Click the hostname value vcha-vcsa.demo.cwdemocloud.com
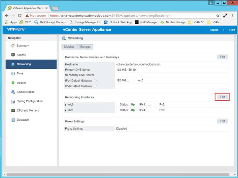The image size is (238, 178). tap(138, 64)
